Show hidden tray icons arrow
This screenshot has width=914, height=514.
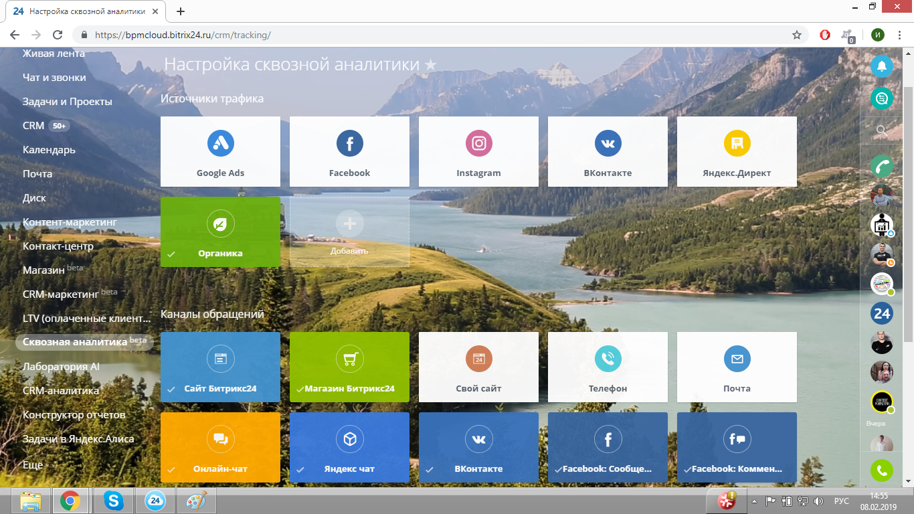pyautogui.click(x=755, y=501)
